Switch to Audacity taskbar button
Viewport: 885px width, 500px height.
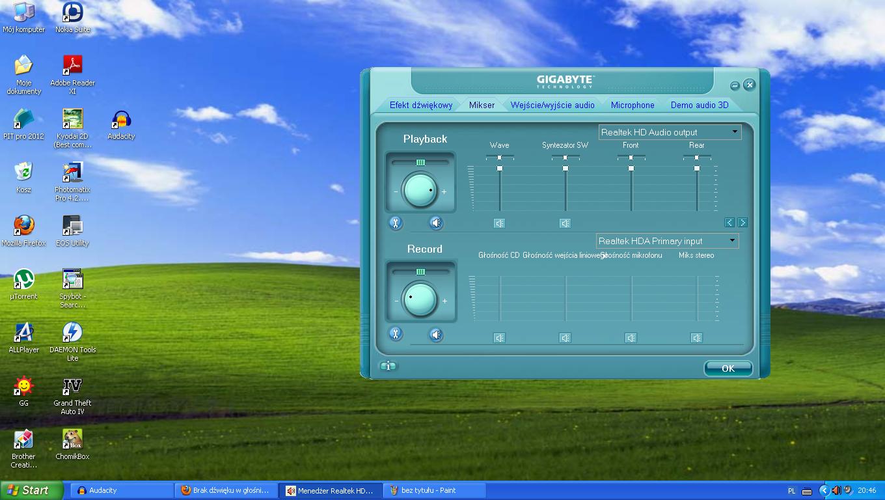pyautogui.click(x=122, y=490)
